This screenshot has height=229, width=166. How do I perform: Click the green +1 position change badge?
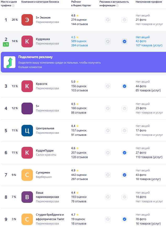tap(6, 44)
